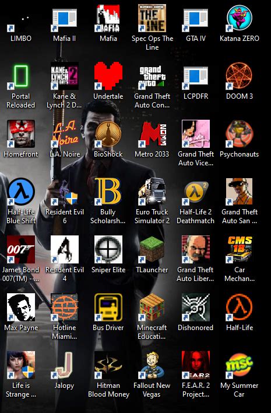Click the My Summer Car msc icon
Image resolution: width=271 pixels, height=413 pixels.
[x=239, y=365]
